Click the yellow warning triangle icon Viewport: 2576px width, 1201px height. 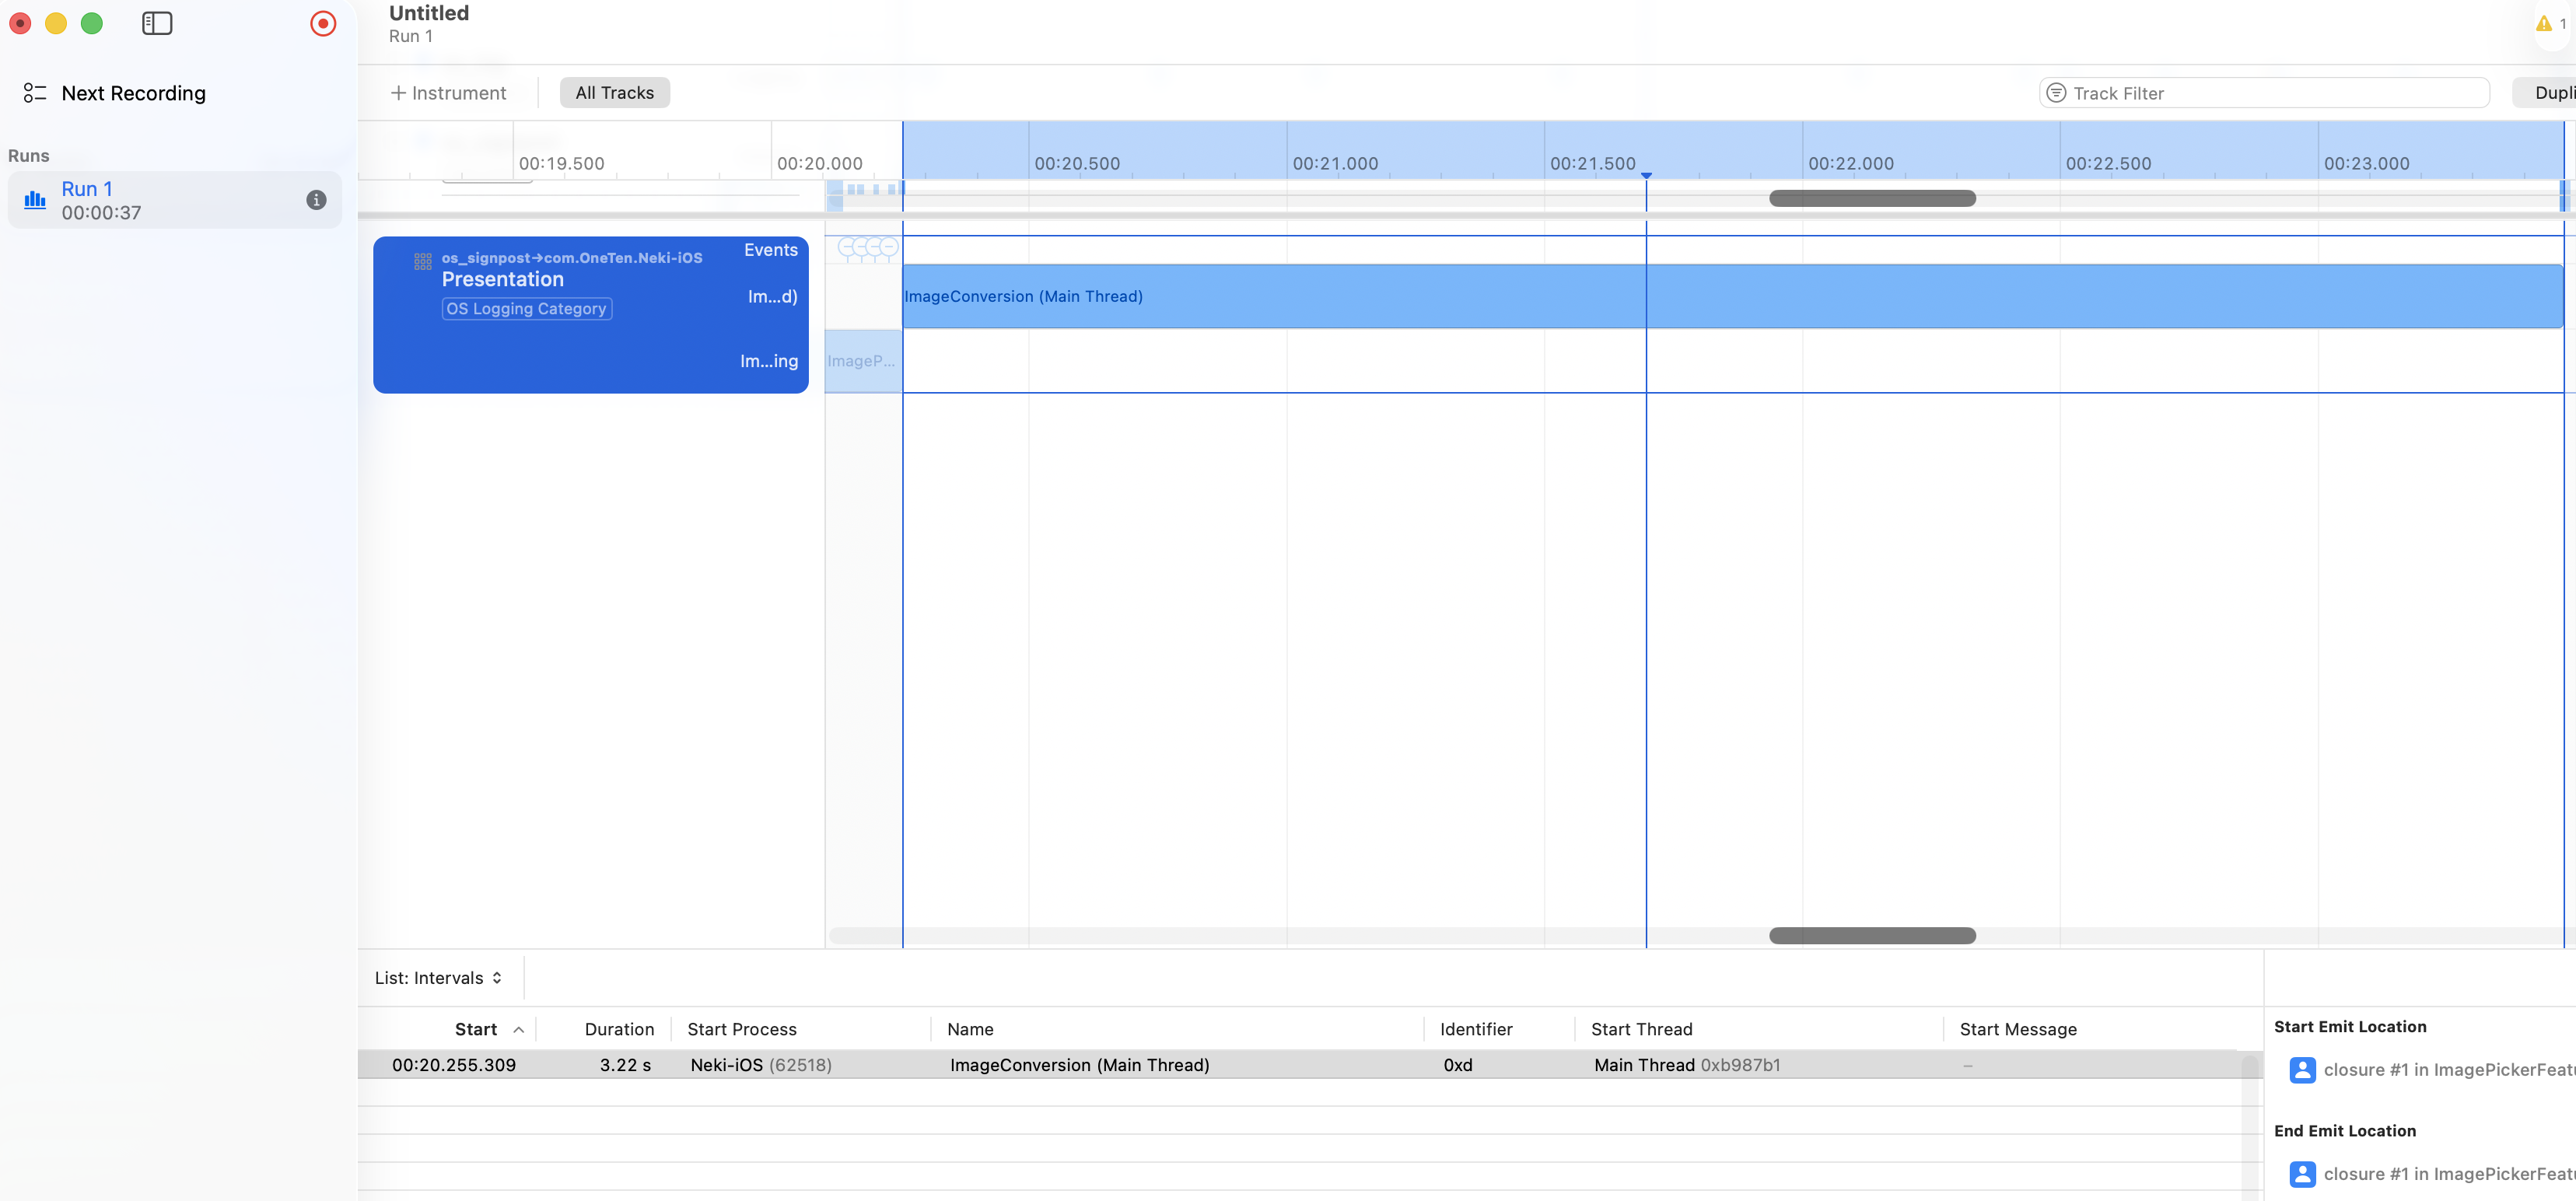pyautogui.click(x=2543, y=23)
